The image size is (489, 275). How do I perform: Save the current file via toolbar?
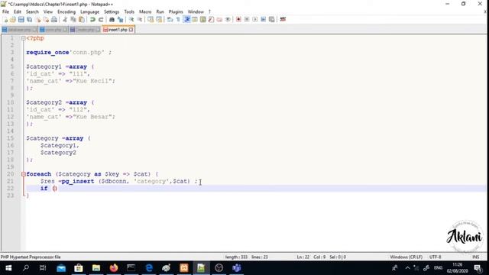(21, 20)
